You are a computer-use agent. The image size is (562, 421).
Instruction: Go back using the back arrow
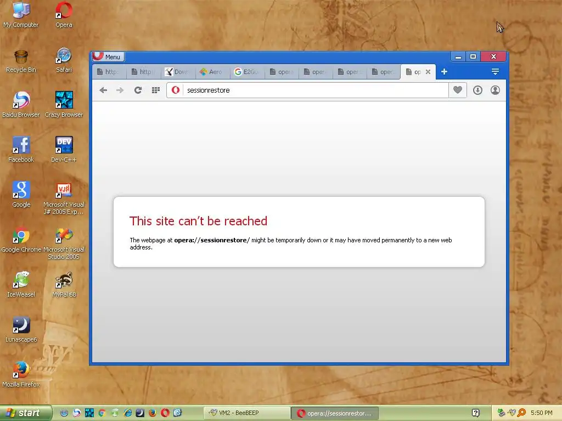[103, 90]
